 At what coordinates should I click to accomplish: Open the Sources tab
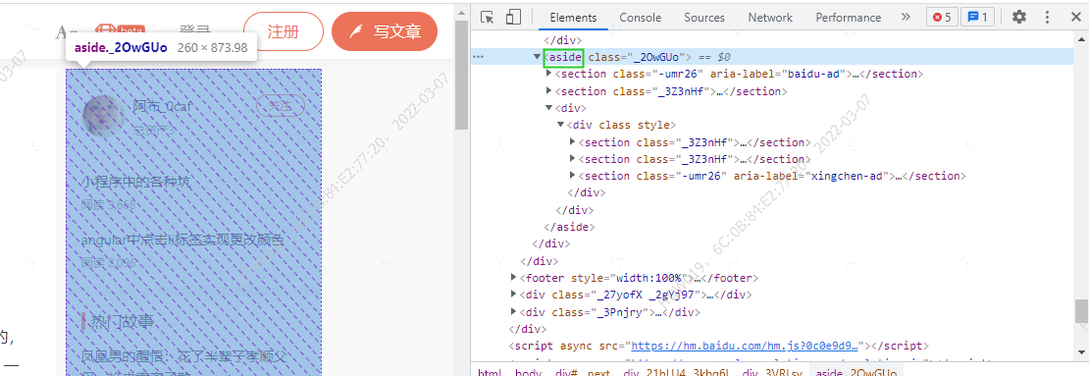(x=703, y=18)
